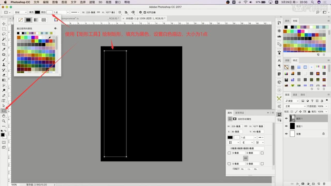Open stroke line style dropdown

click(75, 12)
